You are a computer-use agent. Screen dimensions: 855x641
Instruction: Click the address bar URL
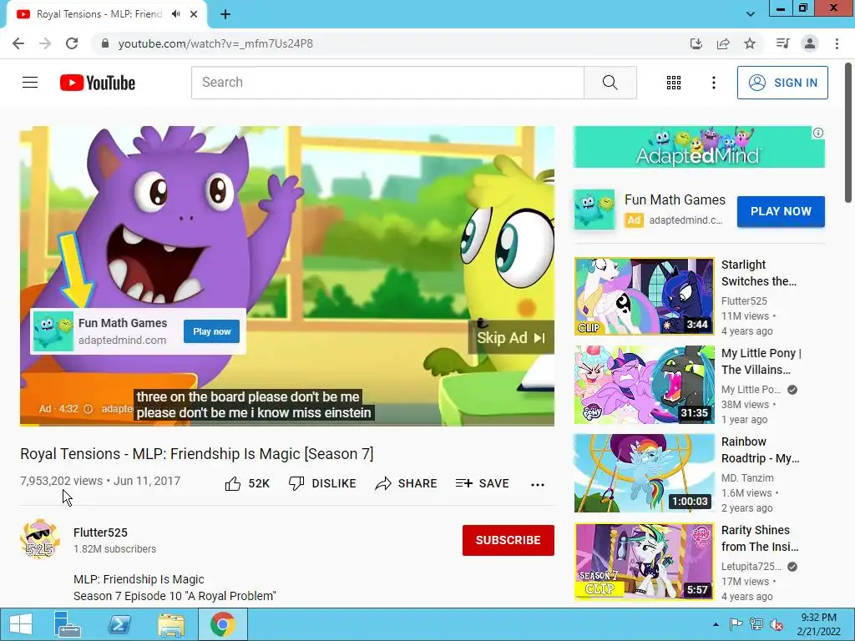click(x=215, y=43)
